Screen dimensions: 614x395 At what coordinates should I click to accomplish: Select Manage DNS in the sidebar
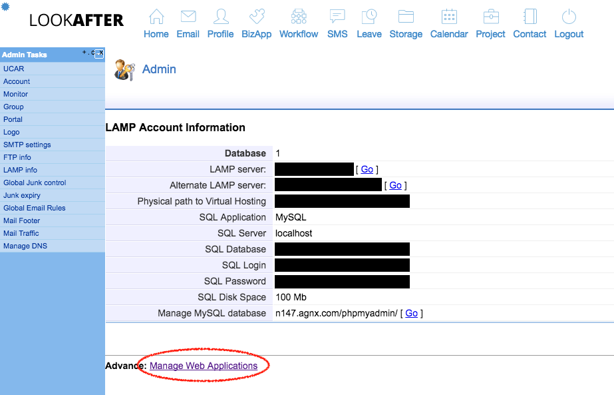pos(25,246)
